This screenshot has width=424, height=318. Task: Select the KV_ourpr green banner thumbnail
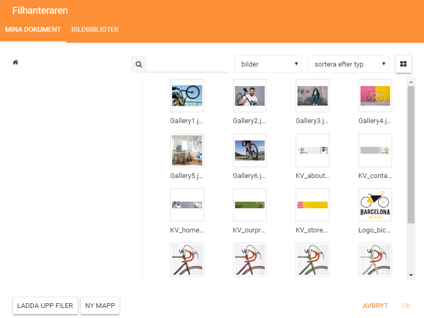pos(250,205)
